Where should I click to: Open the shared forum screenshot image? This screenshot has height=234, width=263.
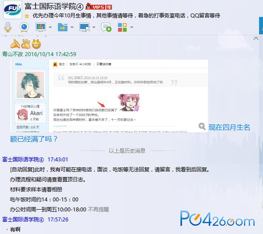click(x=110, y=96)
